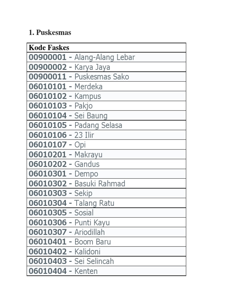Click the Makrayu entry
The height and width of the screenshot is (306, 229).
[x=88, y=154]
